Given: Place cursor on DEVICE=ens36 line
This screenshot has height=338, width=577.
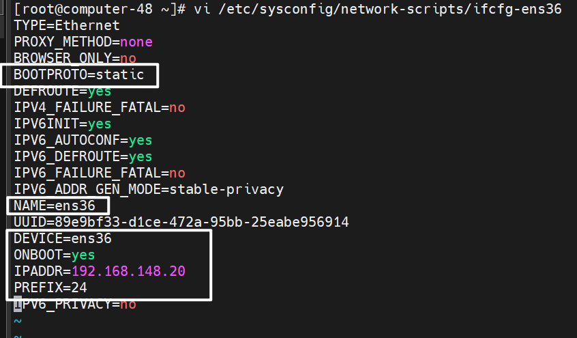Looking at the screenshot, I should pos(63,238).
